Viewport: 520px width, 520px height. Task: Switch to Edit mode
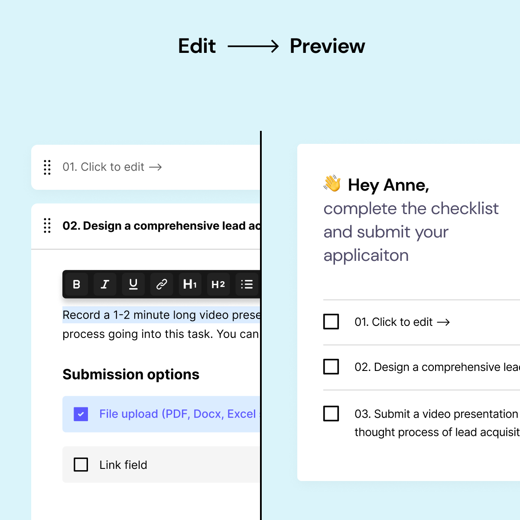197,45
